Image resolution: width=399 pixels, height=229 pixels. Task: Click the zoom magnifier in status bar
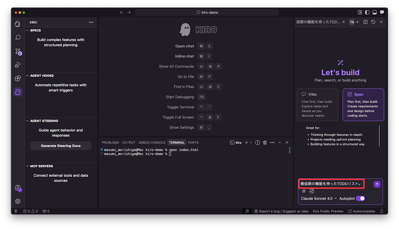pyautogui.click(x=247, y=211)
